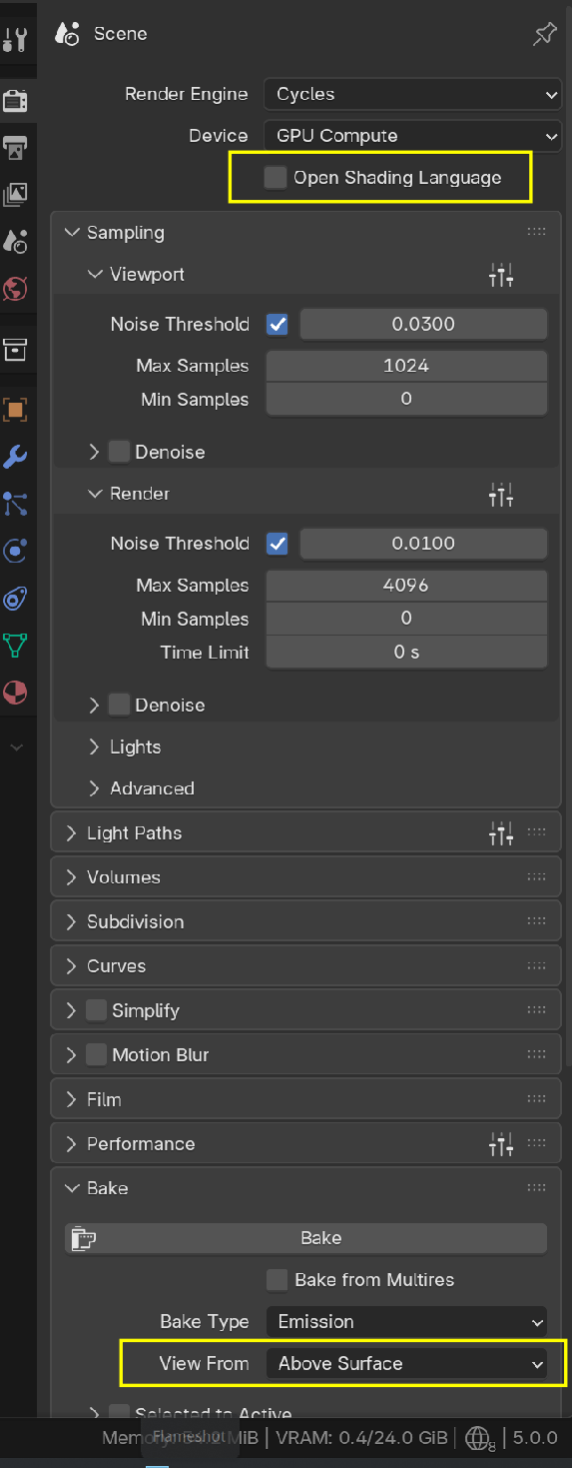Screen dimensions: 572x1468
Task: Open World properties globe icon
Action: pyautogui.click(x=15, y=290)
